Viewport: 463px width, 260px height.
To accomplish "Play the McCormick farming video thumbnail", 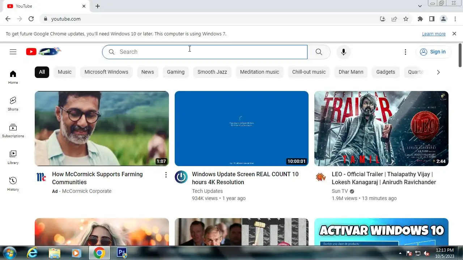I will (102, 129).
